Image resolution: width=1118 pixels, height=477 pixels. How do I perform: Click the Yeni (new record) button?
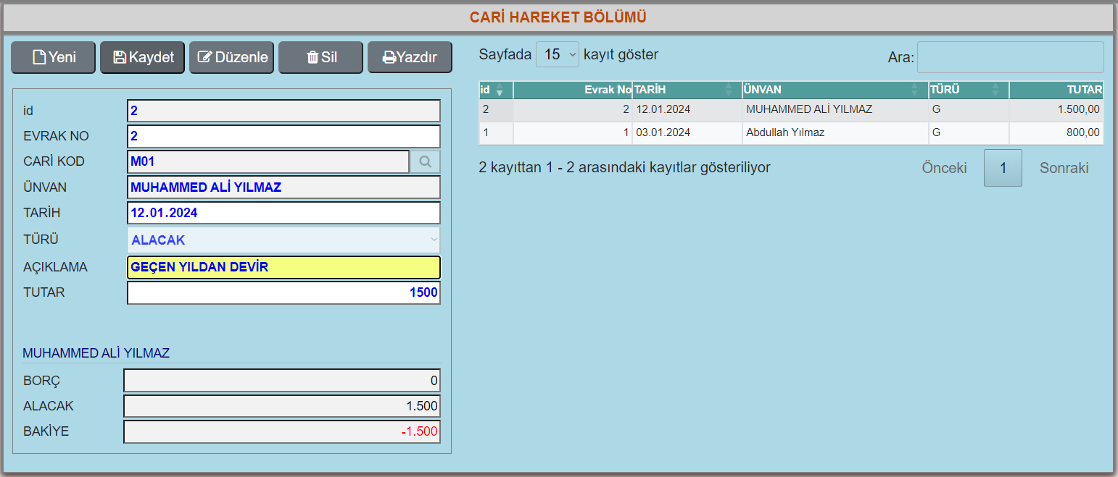point(54,58)
